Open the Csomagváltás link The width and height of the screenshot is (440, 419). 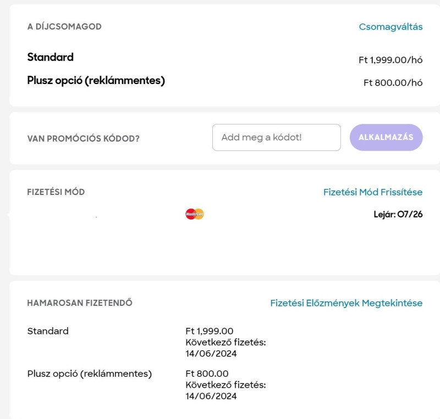point(391,27)
